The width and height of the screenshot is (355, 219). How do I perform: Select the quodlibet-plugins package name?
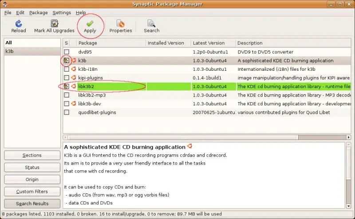(97, 112)
